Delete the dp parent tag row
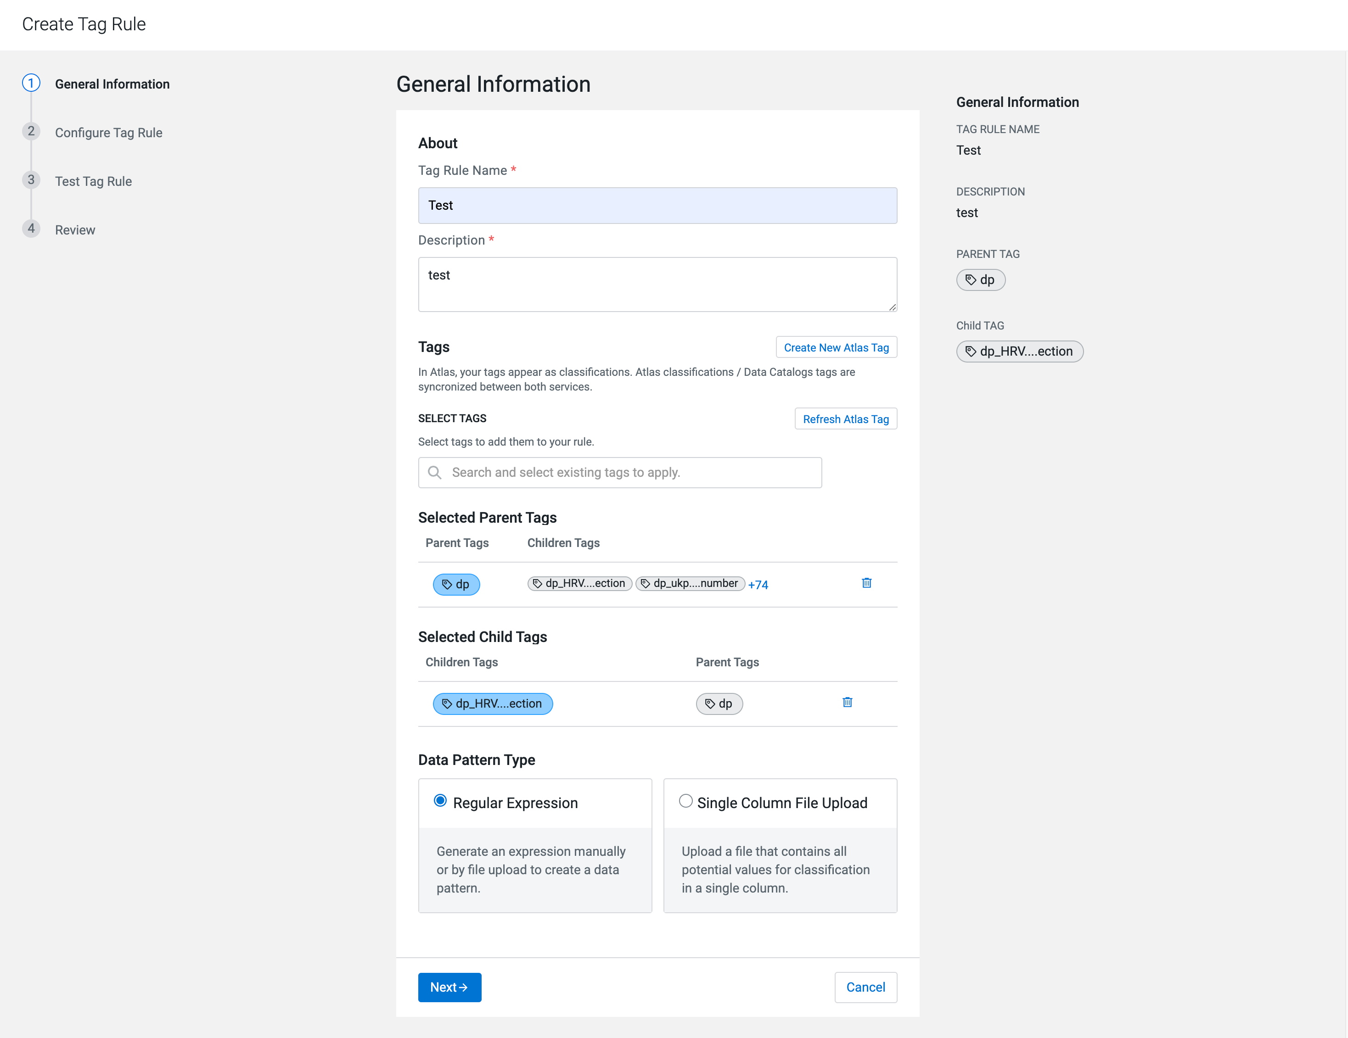 point(866,583)
